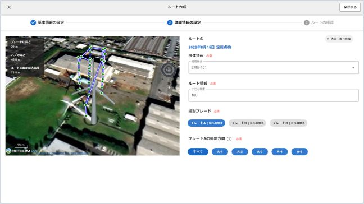Select the ブレードA | RO-0001 chip
Viewport: 364px width, 204px height.
coord(206,123)
